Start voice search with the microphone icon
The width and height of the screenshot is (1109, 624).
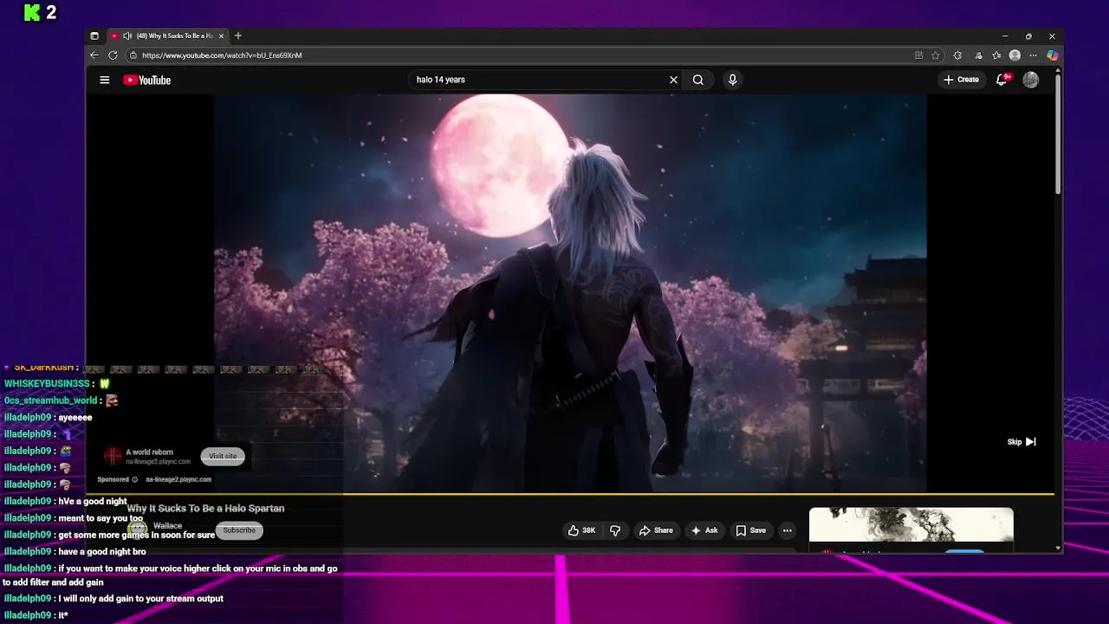click(732, 80)
